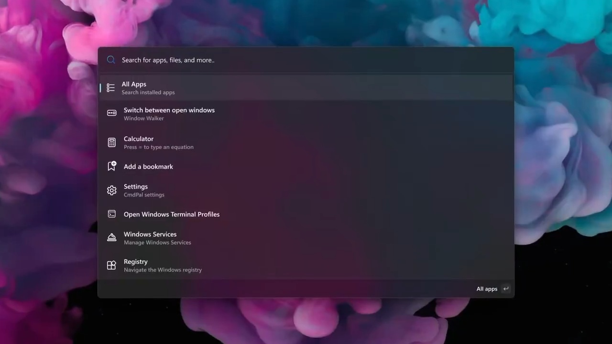This screenshot has height=344, width=612.
Task: Click 'Search installed apps' subtitle
Action: (x=148, y=92)
